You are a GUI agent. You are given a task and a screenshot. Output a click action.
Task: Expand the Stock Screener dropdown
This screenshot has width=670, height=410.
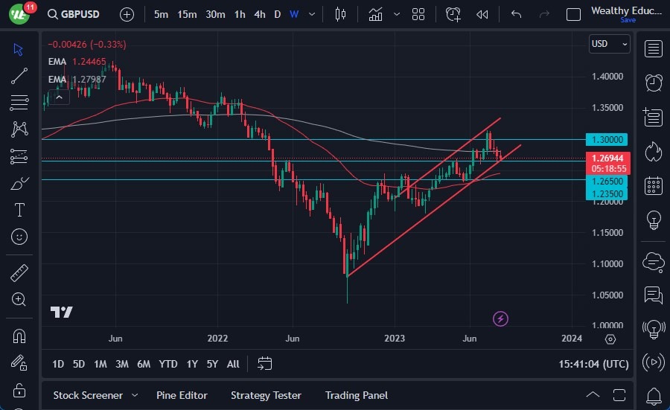135,395
